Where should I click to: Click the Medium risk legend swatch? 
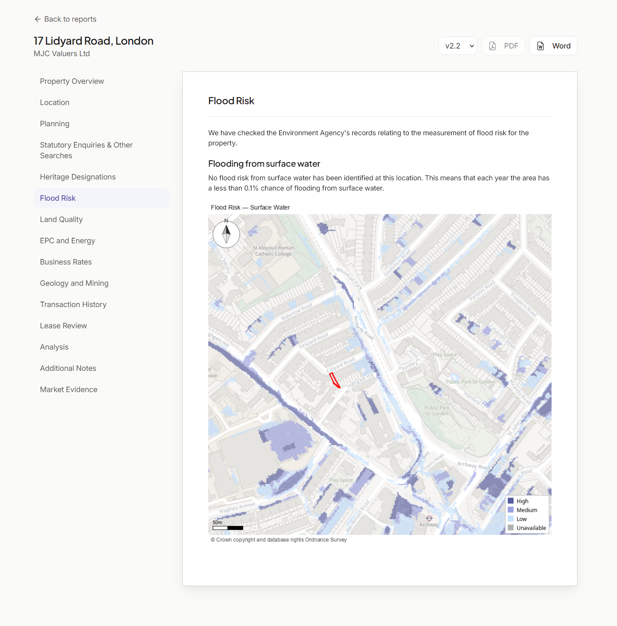pyautogui.click(x=511, y=510)
